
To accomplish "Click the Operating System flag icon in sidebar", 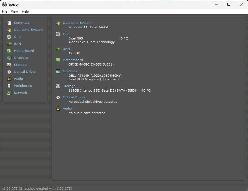I will click(9, 30).
